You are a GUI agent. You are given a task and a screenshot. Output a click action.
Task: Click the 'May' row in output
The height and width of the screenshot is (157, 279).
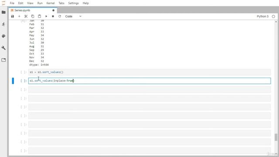coord(37,35)
